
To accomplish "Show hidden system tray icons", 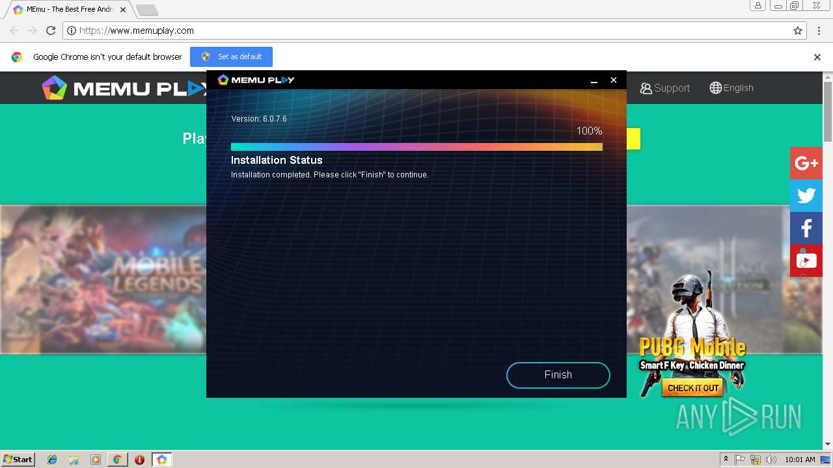I will 726,460.
